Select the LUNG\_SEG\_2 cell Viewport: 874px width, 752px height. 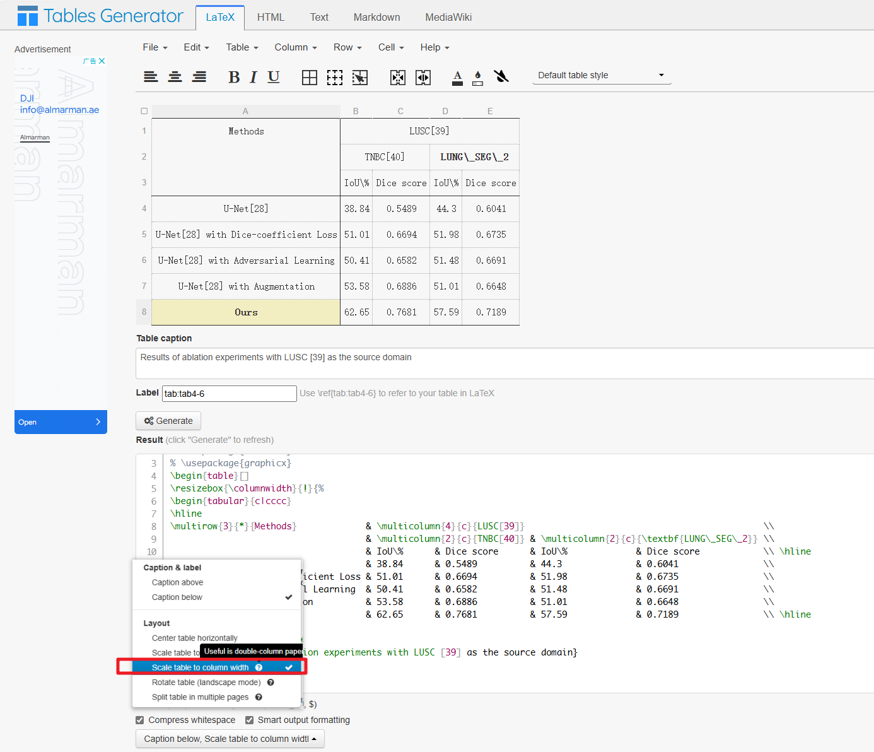tap(474, 157)
